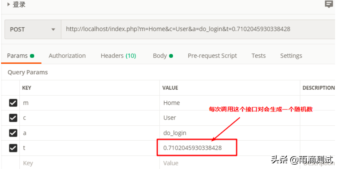Go to the Headers (10) tab
The width and height of the screenshot is (338, 169).
118,56
